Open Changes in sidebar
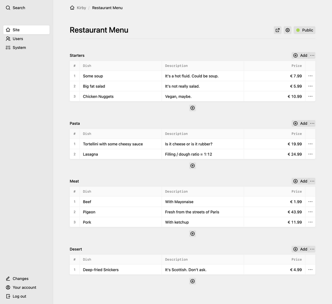Viewport: 332px width, 304px height. click(x=20, y=279)
